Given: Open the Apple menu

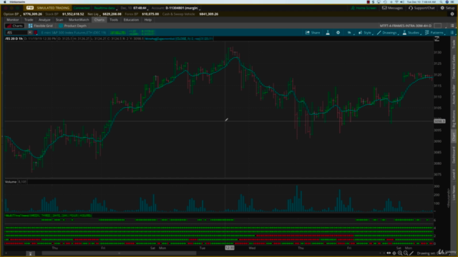Looking at the screenshot, I should [5, 2].
